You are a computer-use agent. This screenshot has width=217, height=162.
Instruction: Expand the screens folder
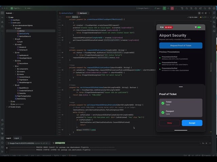tap(16, 72)
